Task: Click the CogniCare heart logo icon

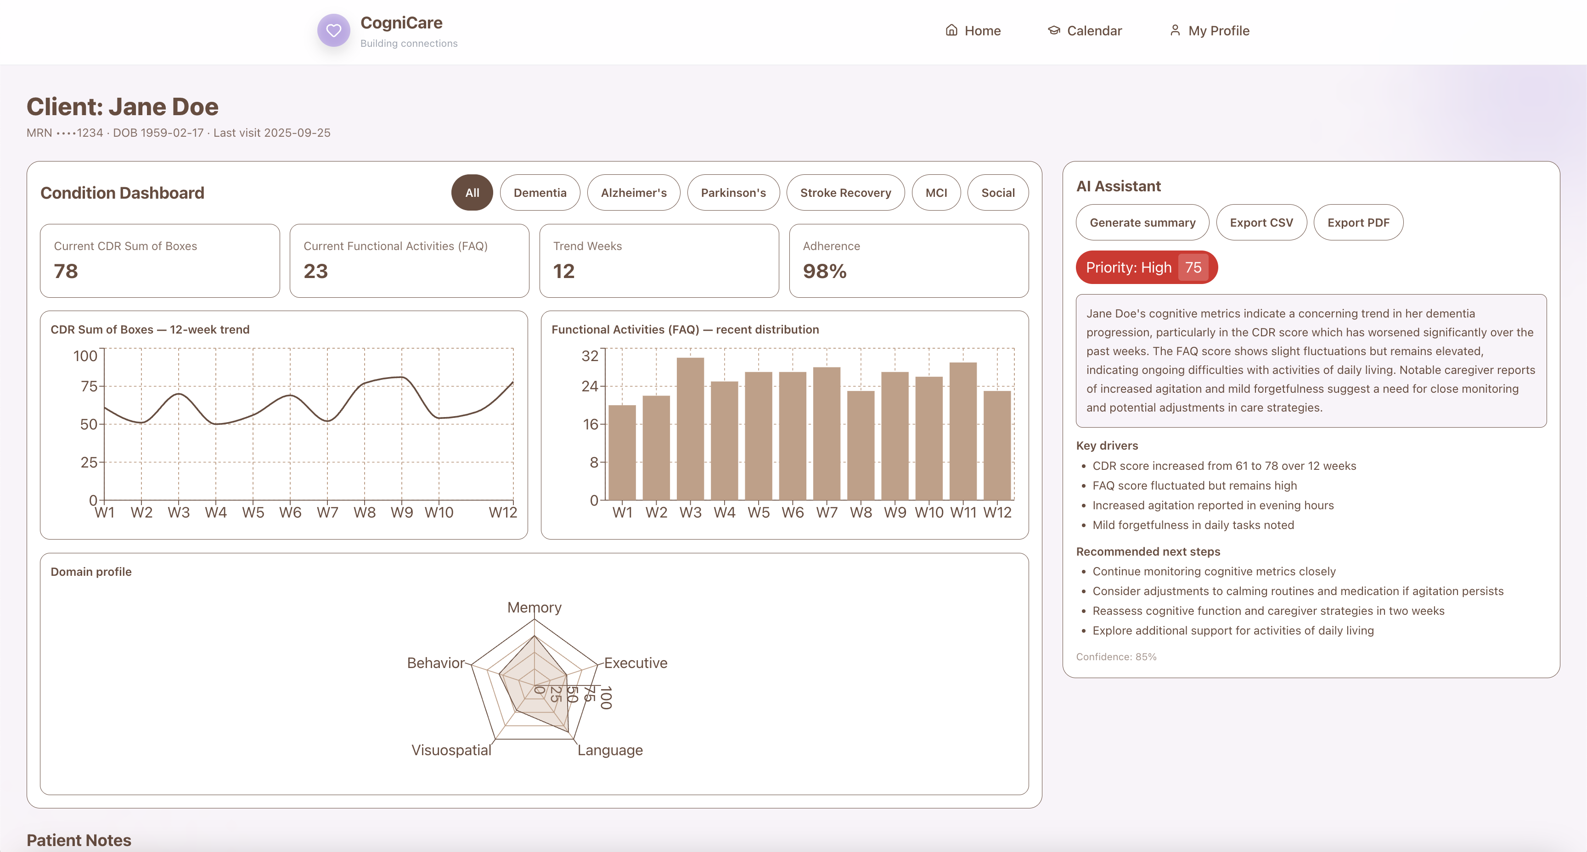Action: pyautogui.click(x=333, y=30)
